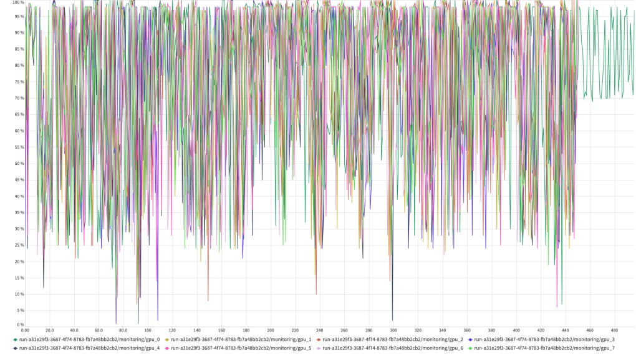Screen dimensions: 636x354
Task: Select the monitoring/gpu_3 legend entry text
Action: (x=544, y=340)
